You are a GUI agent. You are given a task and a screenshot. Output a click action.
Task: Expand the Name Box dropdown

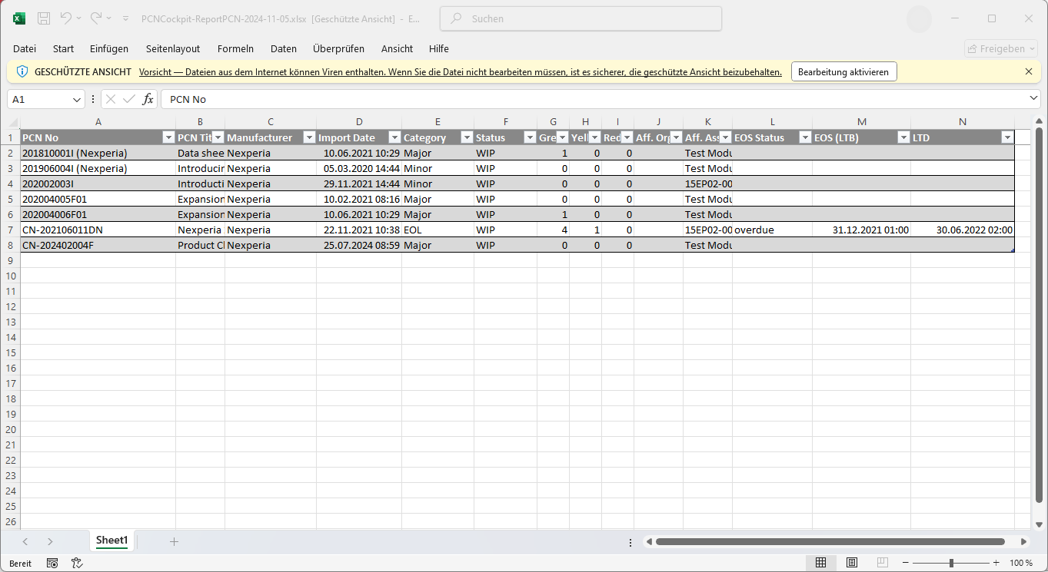pyautogui.click(x=76, y=99)
